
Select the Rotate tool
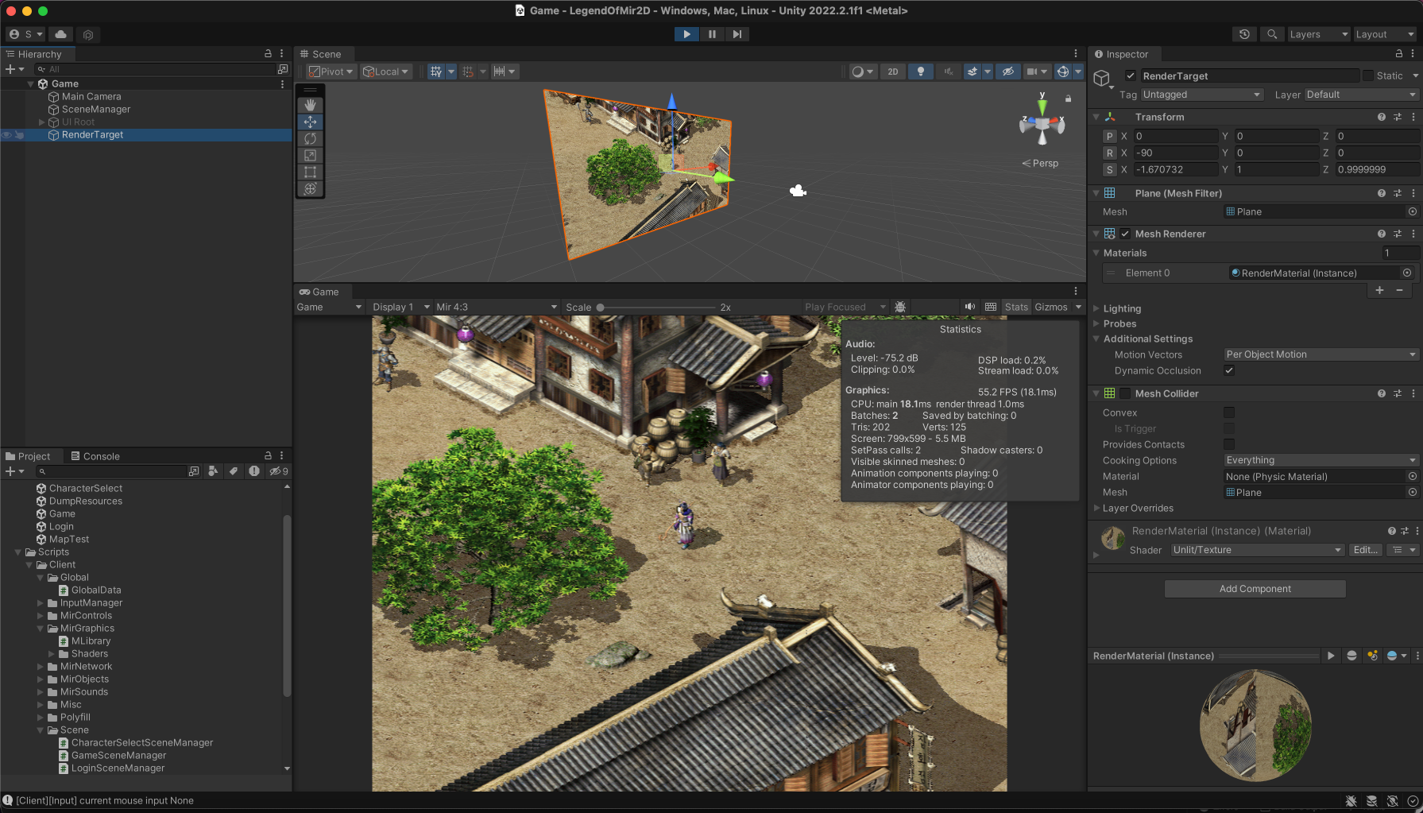pyautogui.click(x=310, y=138)
